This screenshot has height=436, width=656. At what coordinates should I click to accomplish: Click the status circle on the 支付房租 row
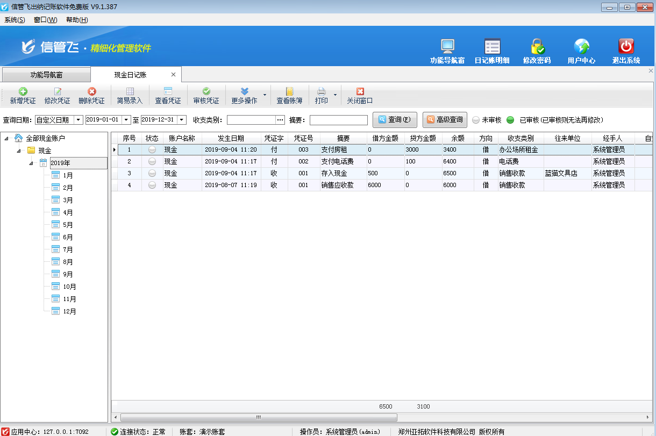pyautogui.click(x=152, y=149)
